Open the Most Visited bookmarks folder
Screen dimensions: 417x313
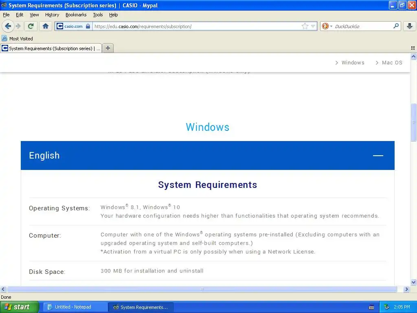(x=17, y=39)
